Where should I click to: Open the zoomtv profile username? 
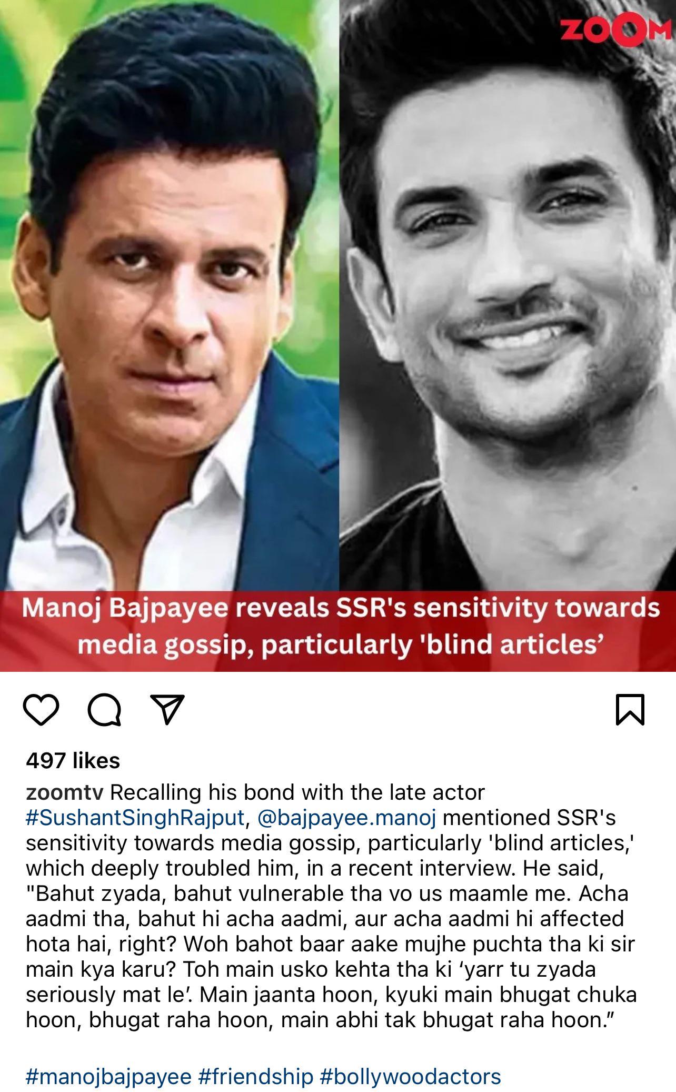click(x=65, y=792)
